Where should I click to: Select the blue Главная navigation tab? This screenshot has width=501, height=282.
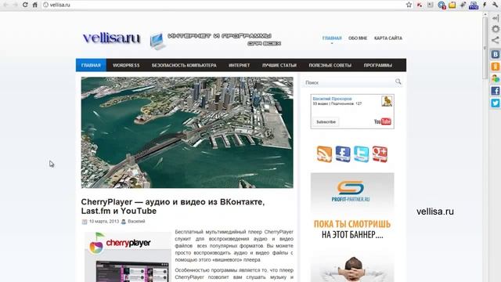pos(91,65)
